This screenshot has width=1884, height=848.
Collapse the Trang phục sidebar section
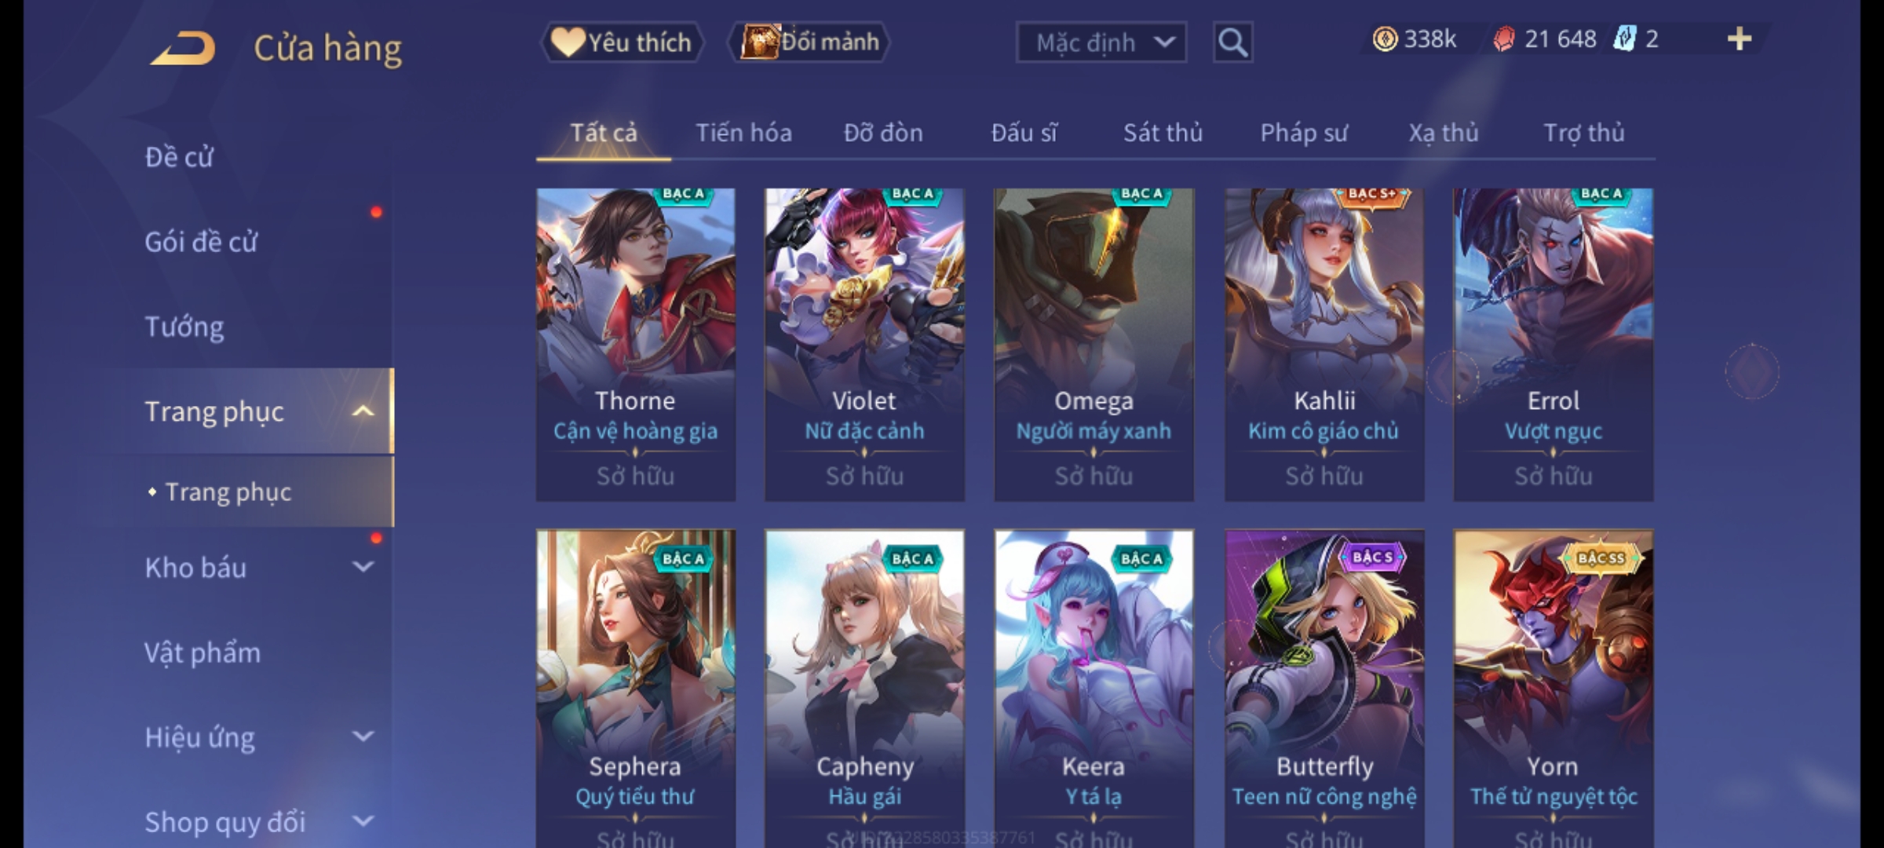pyautogui.click(x=363, y=411)
